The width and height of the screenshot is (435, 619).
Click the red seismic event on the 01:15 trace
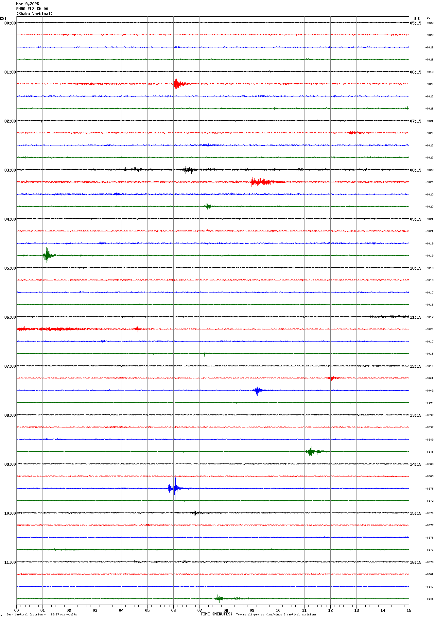pos(177,84)
